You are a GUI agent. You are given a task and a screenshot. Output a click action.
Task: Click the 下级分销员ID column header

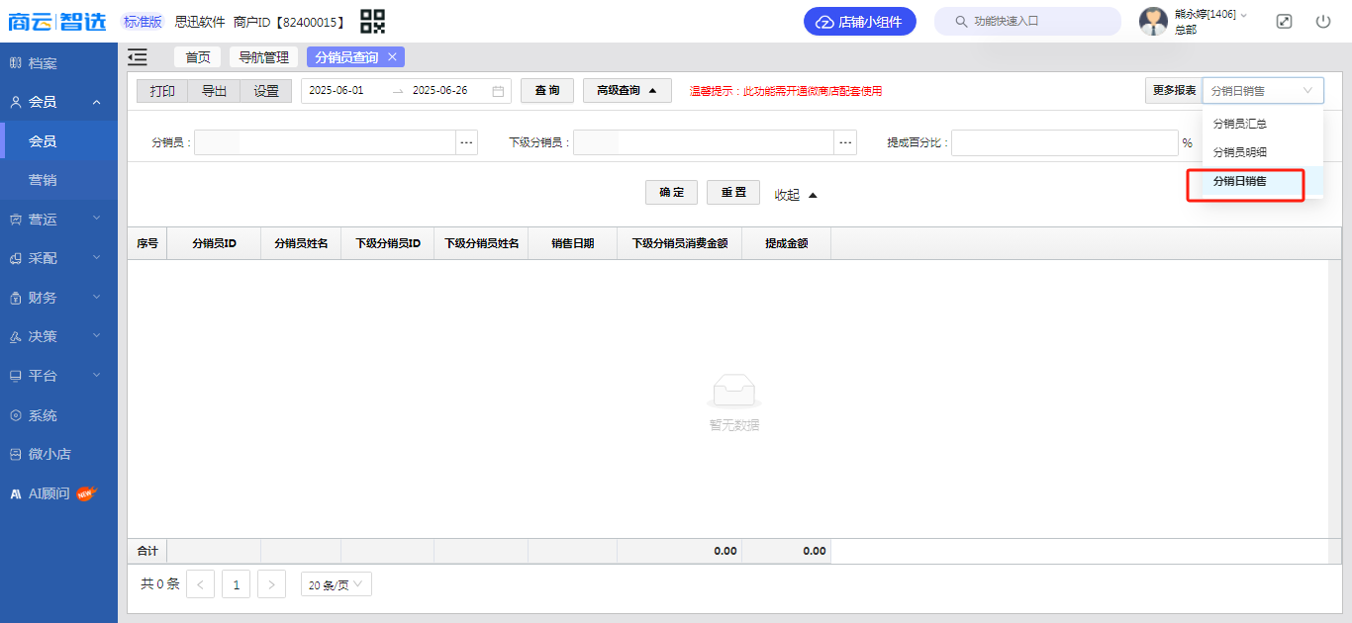(x=388, y=243)
